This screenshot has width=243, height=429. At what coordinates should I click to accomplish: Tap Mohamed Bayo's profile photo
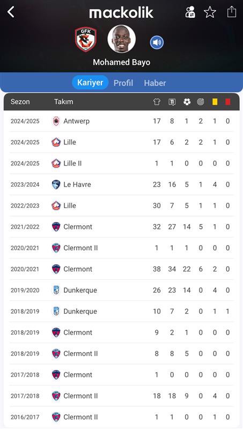coord(121,39)
